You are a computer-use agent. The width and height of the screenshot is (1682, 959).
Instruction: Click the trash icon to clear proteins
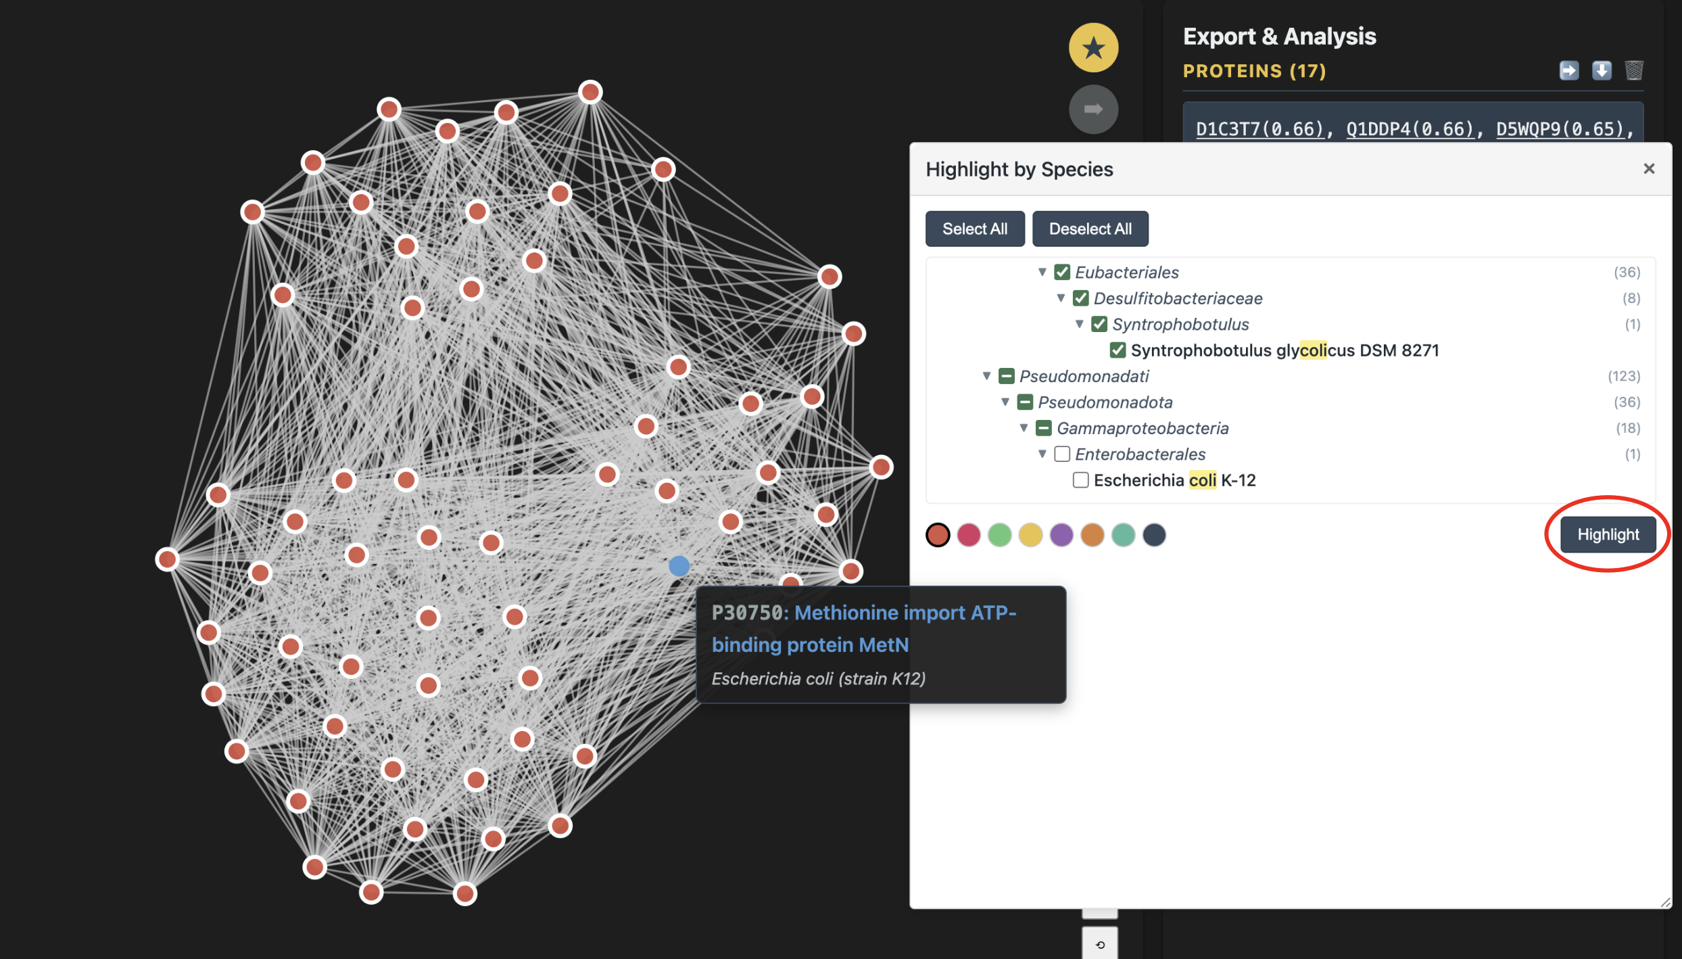[1634, 70]
